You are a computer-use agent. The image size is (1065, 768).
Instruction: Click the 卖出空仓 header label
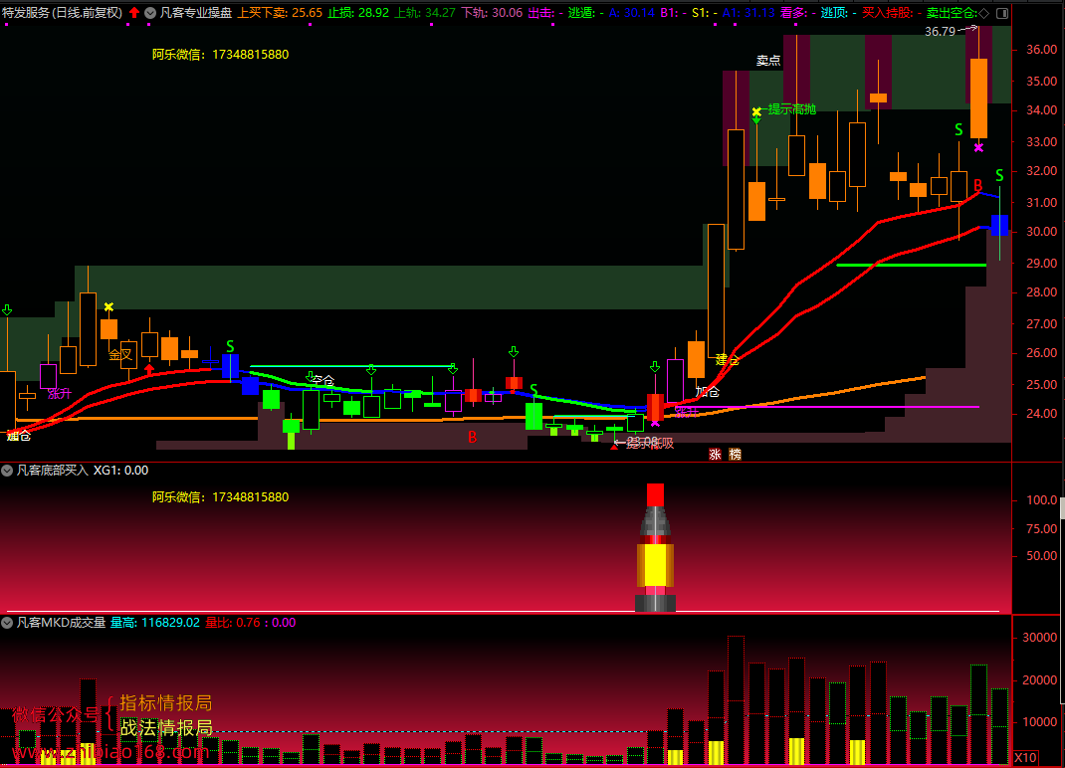point(951,12)
